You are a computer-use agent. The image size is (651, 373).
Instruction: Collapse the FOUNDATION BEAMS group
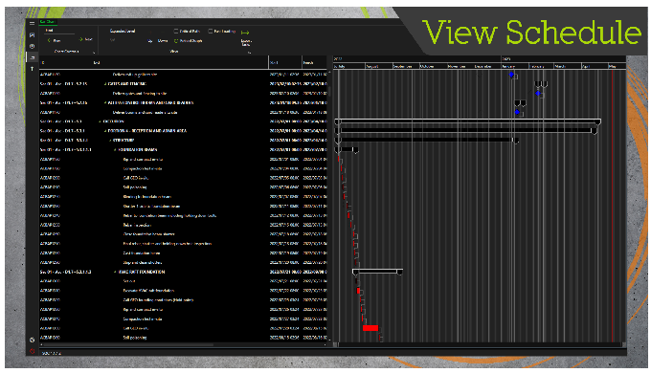coord(116,150)
